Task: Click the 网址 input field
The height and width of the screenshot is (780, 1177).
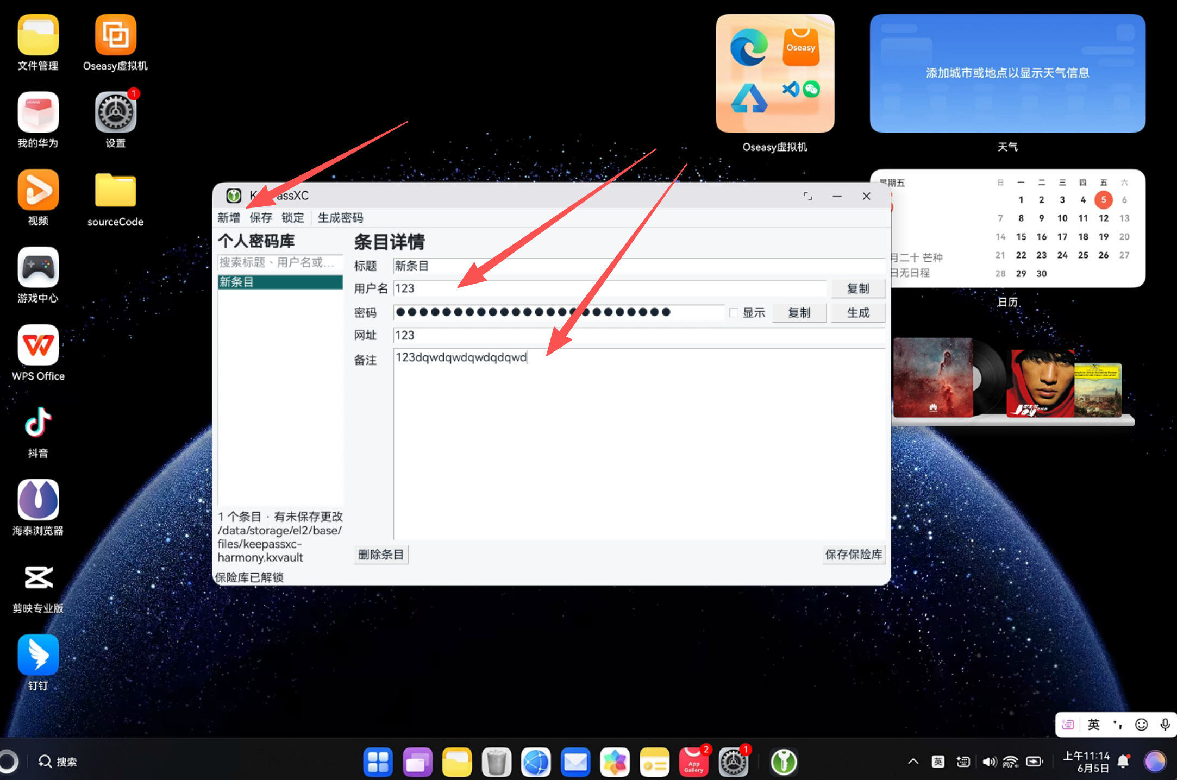Action: click(x=639, y=335)
